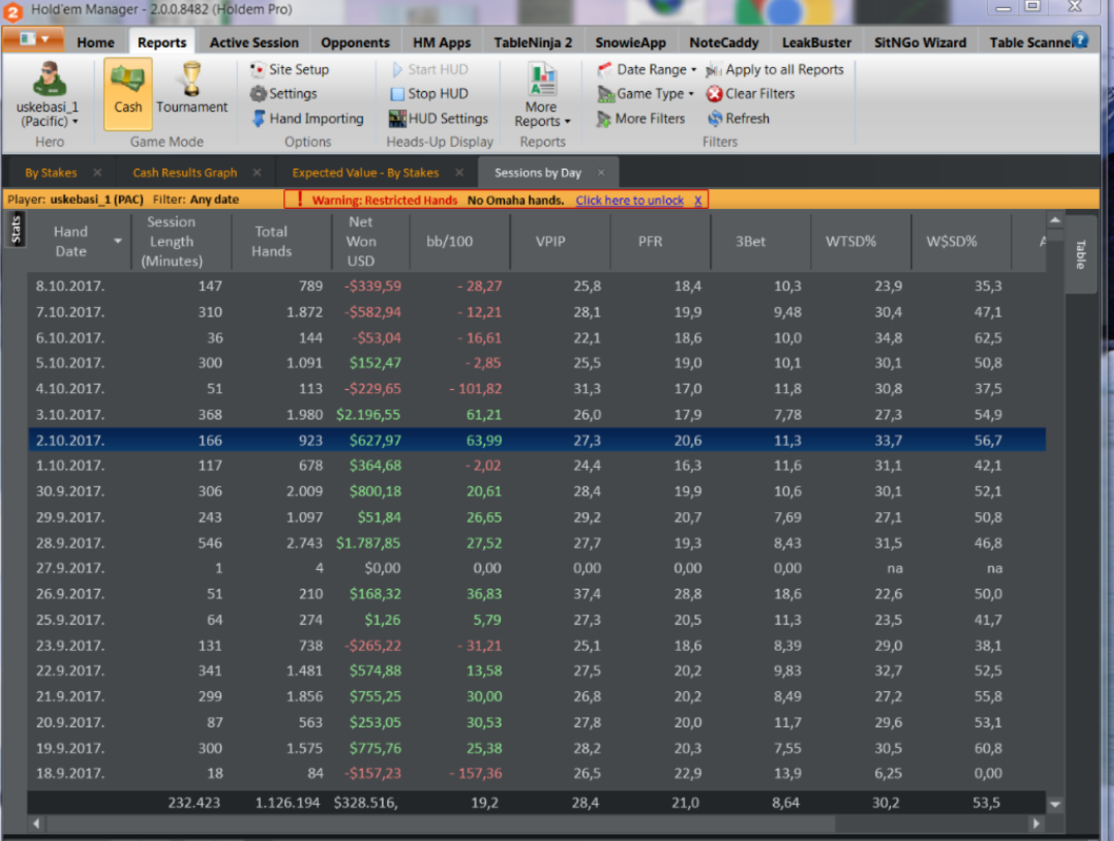Open the SitNGo Wizard tab
Screen dimensions: 1114x841
pos(920,42)
